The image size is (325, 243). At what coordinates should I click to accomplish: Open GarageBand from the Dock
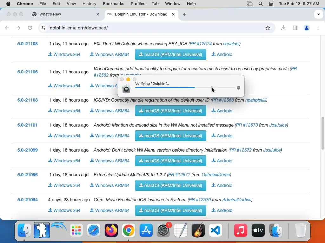pyautogui.click(x=198, y=230)
